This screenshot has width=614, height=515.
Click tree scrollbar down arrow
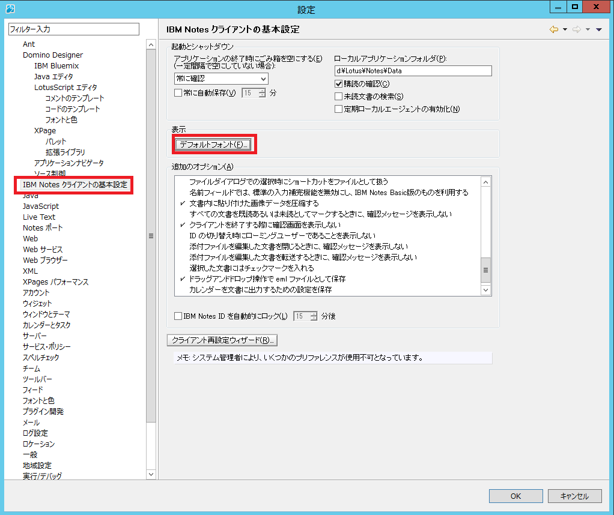[x=151, y=474]
